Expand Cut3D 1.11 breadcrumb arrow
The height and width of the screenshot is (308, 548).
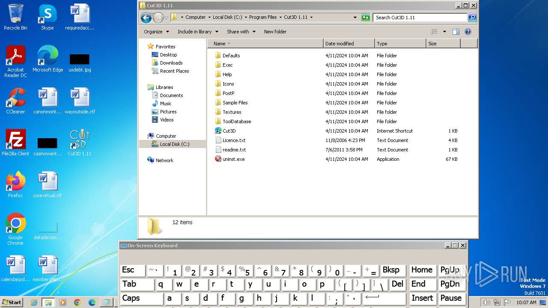tap(311, 18)
